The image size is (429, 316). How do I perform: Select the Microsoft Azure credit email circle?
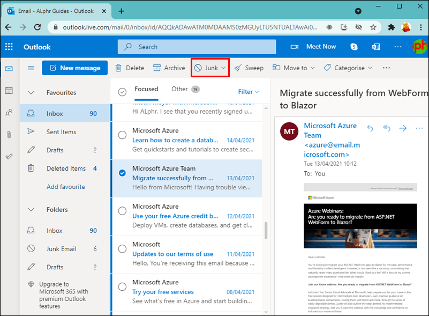[x=122, y=211]
